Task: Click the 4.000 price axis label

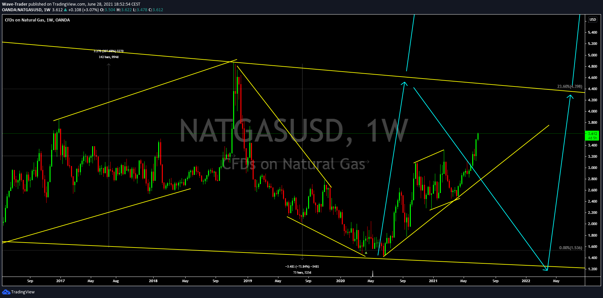Action: (592, 111)
